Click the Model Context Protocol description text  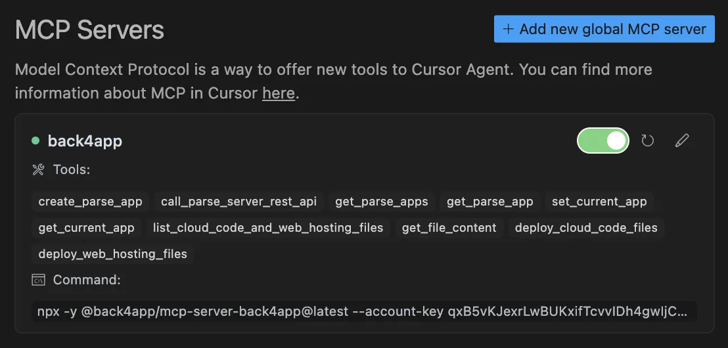click(333, 81)
